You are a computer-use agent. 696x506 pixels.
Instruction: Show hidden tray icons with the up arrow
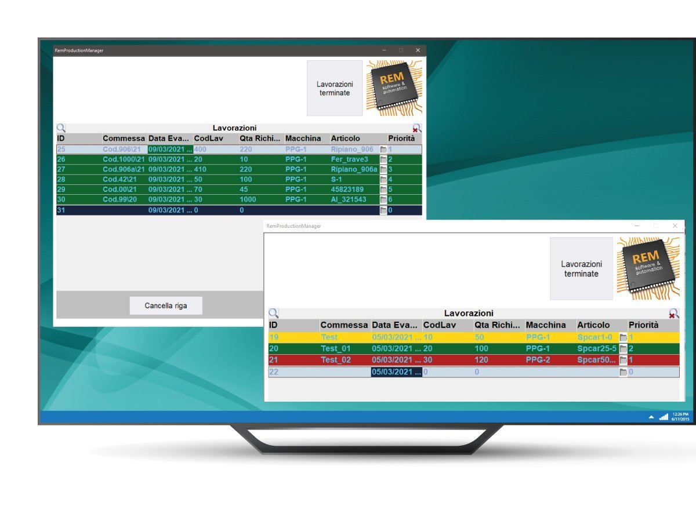coord(651,417)
